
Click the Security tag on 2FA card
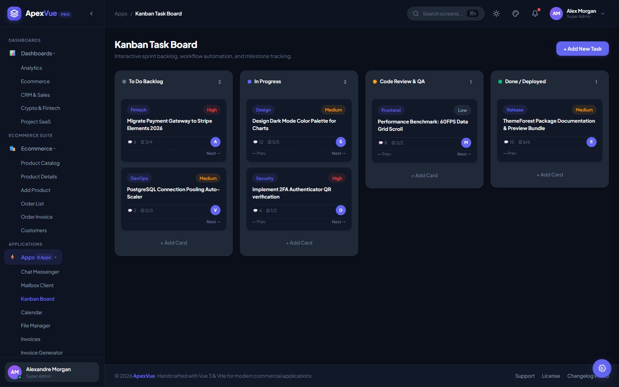[x=265, y=178]
